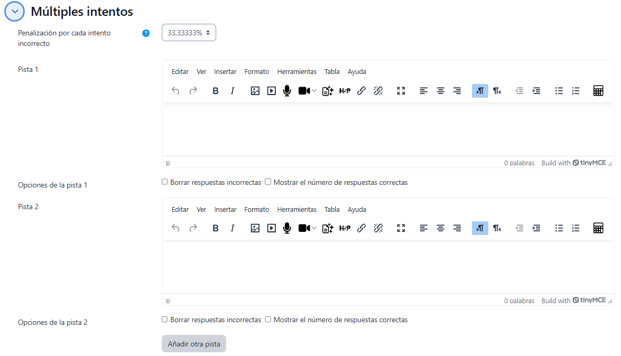Check Mostrar el número de respuestas correctas pista 1
Image resolution: width=621 pixels, height=356 pixels.
point(268,182)
